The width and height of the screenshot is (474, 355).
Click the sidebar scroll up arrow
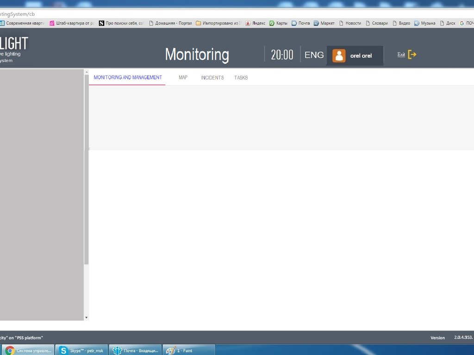tap(87, 72)
